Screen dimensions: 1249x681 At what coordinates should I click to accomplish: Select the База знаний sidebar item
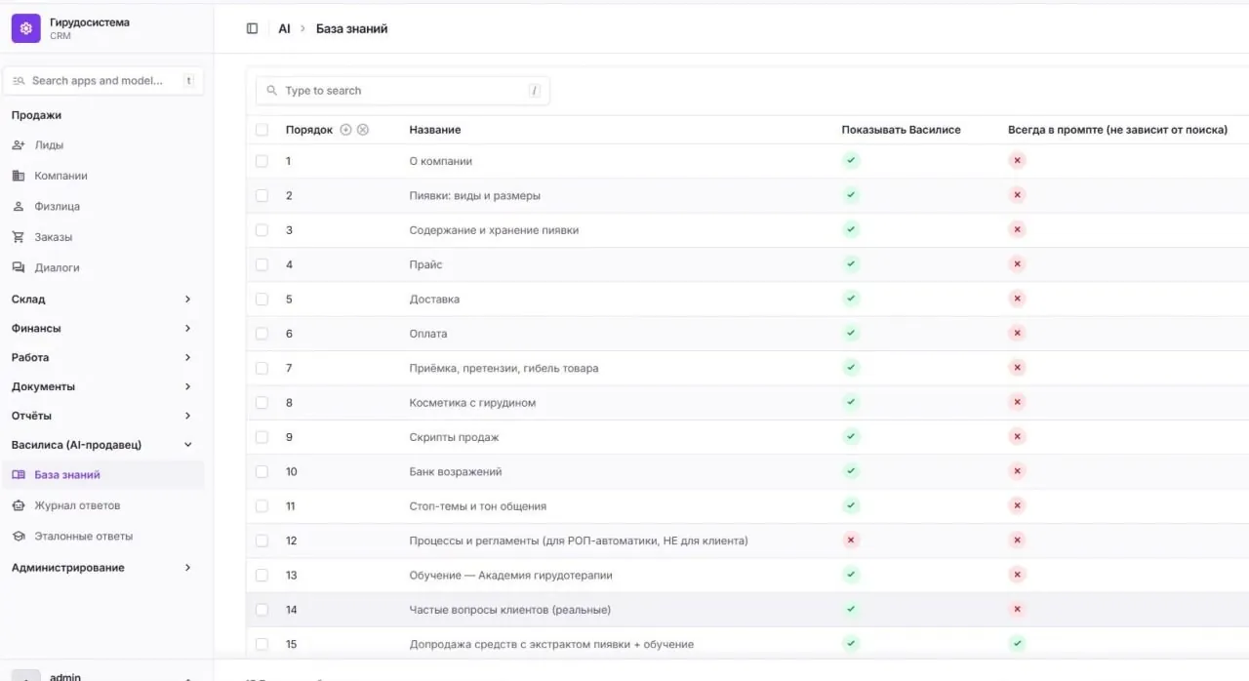101,475
